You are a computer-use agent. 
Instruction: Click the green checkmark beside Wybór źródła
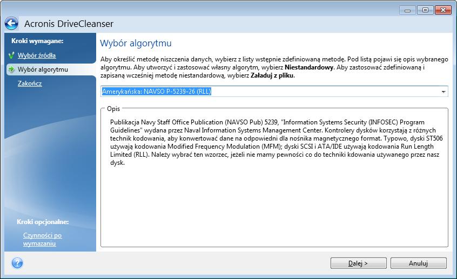(11, 55)
